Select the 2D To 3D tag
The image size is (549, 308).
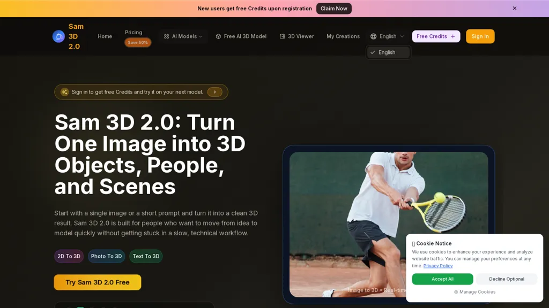(69, 256)
